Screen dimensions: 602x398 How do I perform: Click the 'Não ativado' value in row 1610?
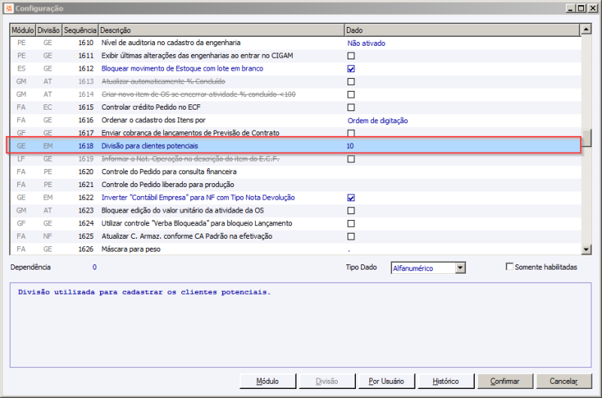pos(366,44)
